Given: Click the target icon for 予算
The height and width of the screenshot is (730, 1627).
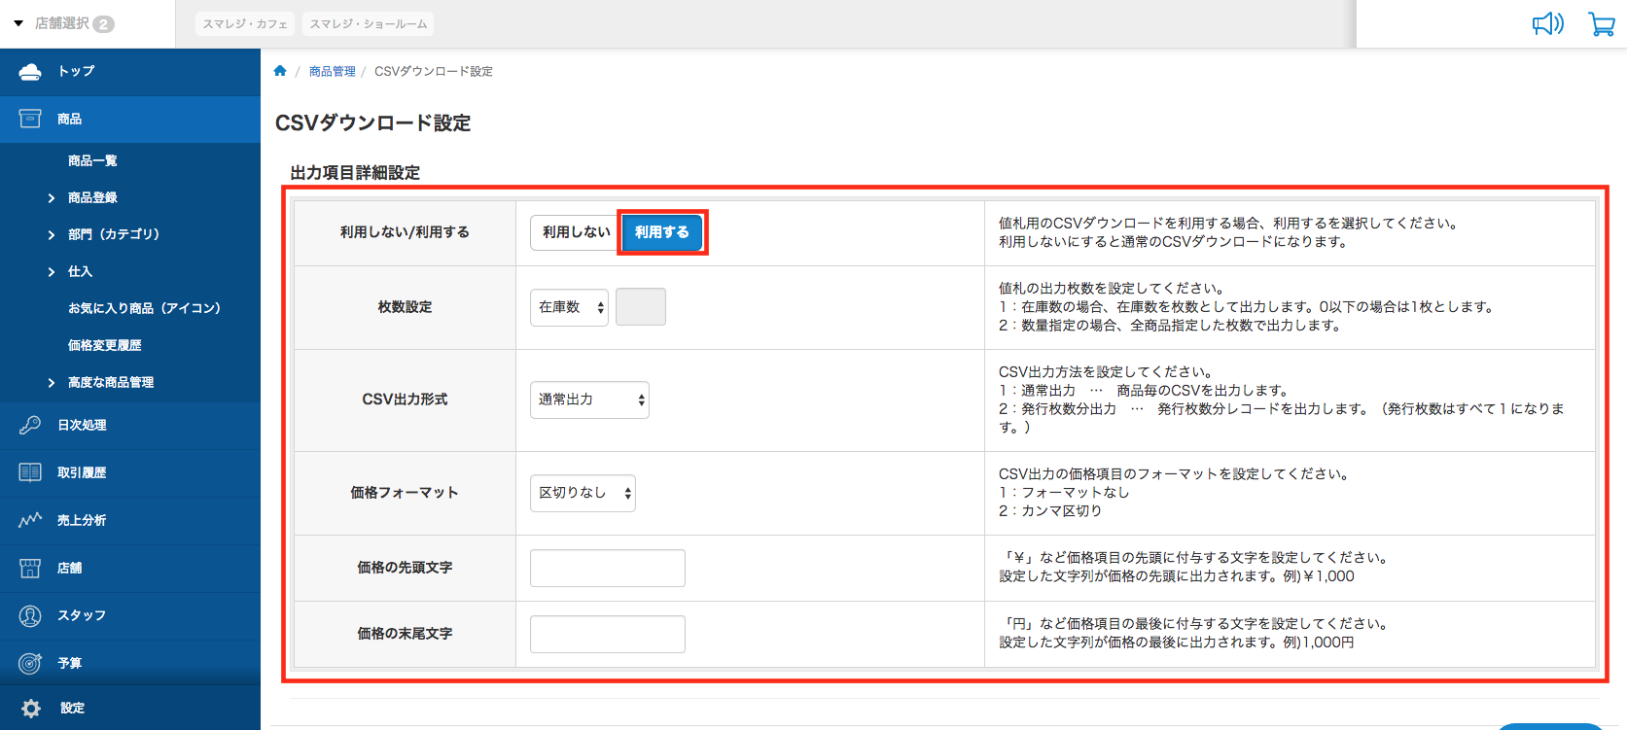Looking at the screenshot, I should point(30,663).
